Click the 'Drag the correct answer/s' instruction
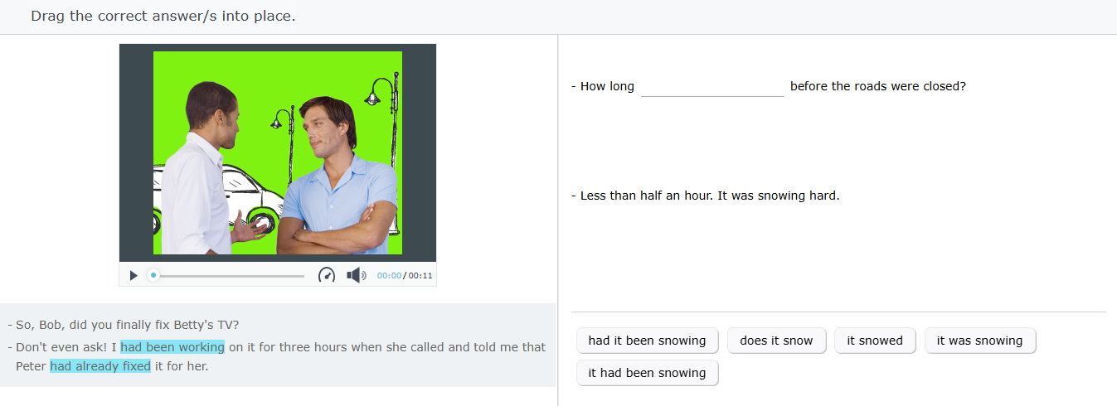Viewport: 1117px width, 406px height. tap(163, 16)
